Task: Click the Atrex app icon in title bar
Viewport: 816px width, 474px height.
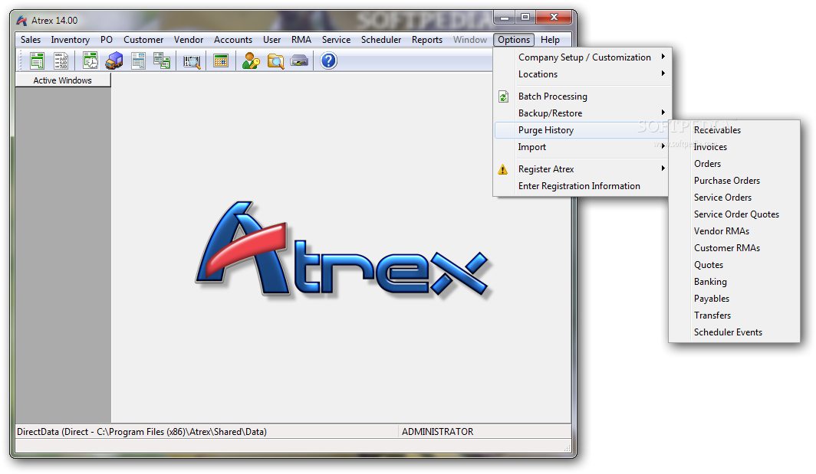Action: pyautogui.click(x=21, y=21)
